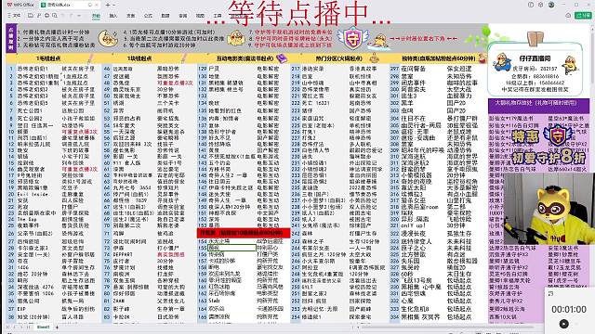Screen dimensions: 595x334
Task: Click the circular icon left of cube
Action: click(531, 5)
